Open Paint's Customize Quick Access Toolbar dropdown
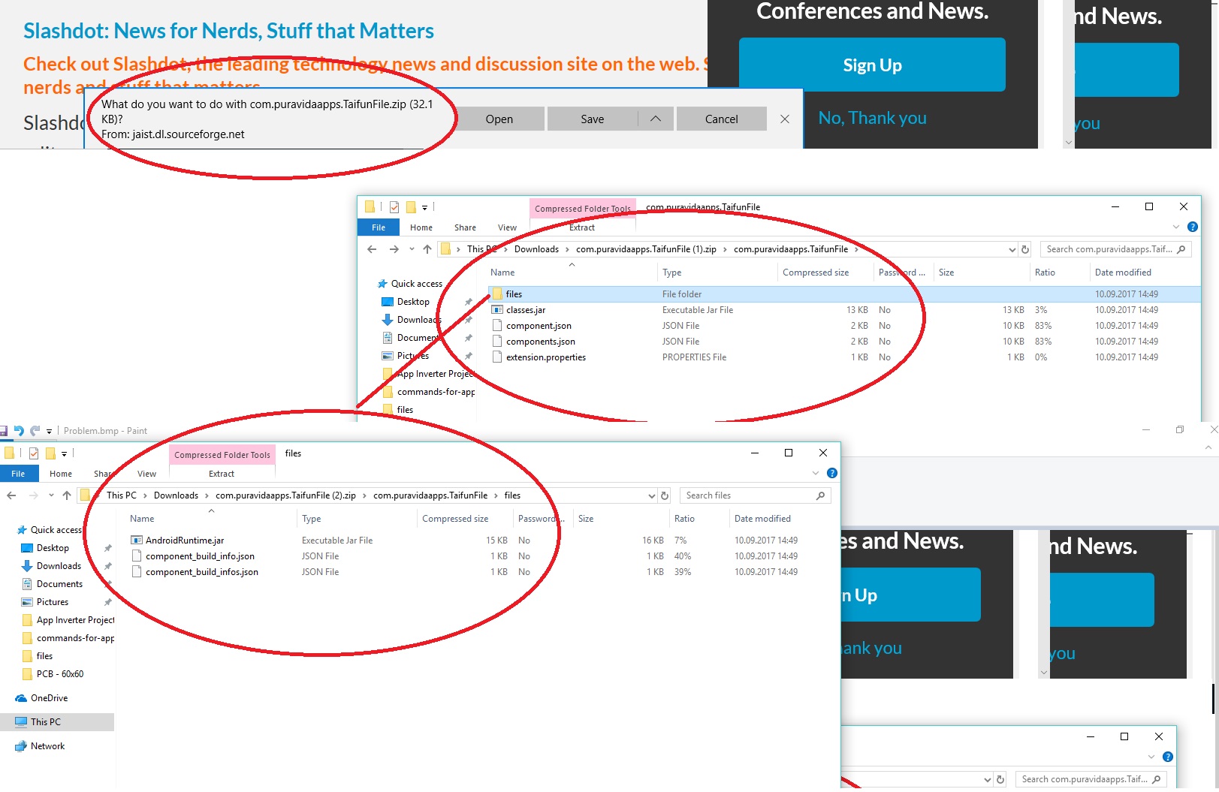1219x792 pixels. click(50, 432)
